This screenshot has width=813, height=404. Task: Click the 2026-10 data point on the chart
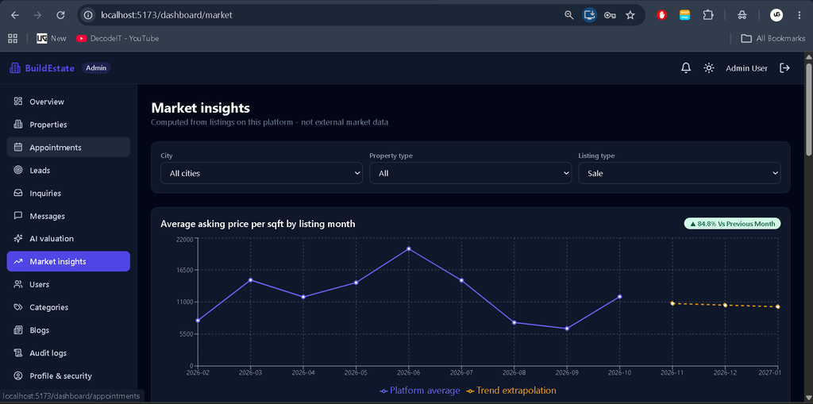pyautogui.click(x=619, y=297)
